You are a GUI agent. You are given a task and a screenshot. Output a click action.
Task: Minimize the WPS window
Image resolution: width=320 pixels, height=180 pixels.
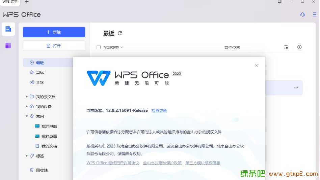(291, 1)
